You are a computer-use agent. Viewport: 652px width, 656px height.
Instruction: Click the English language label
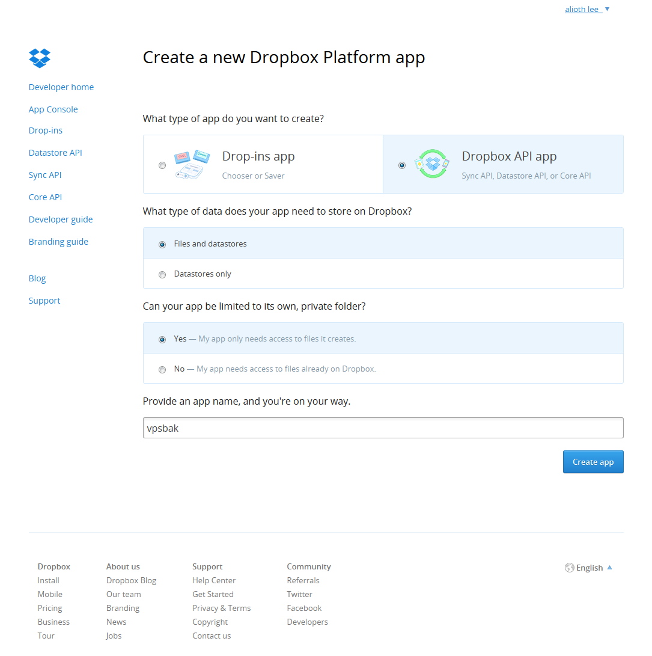point(590,568)
